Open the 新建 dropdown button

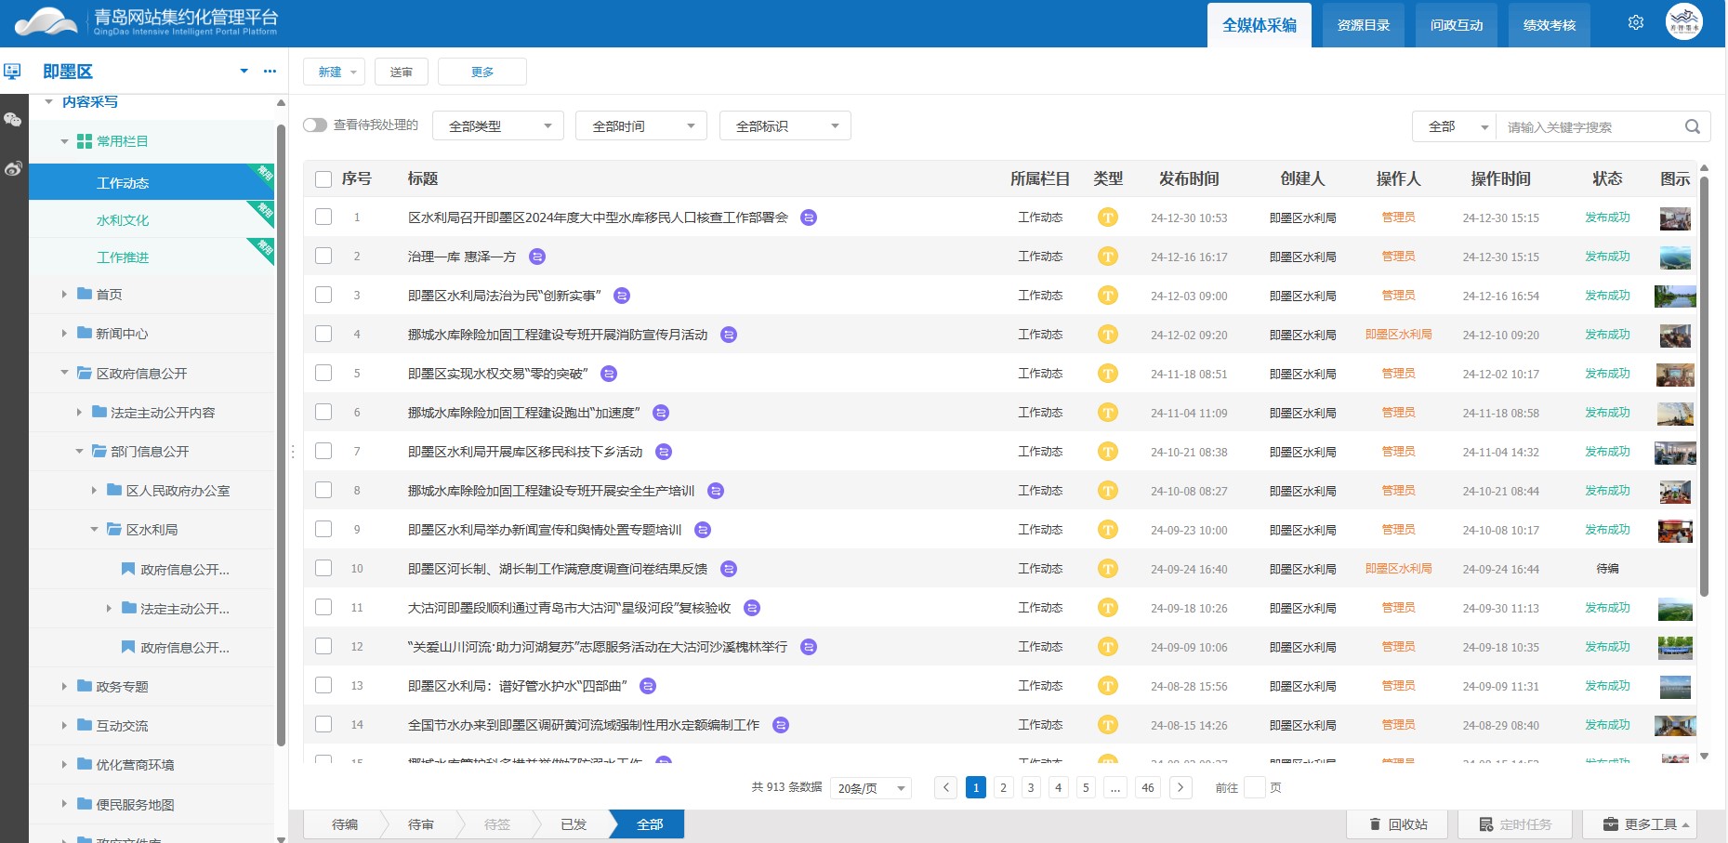tap(334, 72)
